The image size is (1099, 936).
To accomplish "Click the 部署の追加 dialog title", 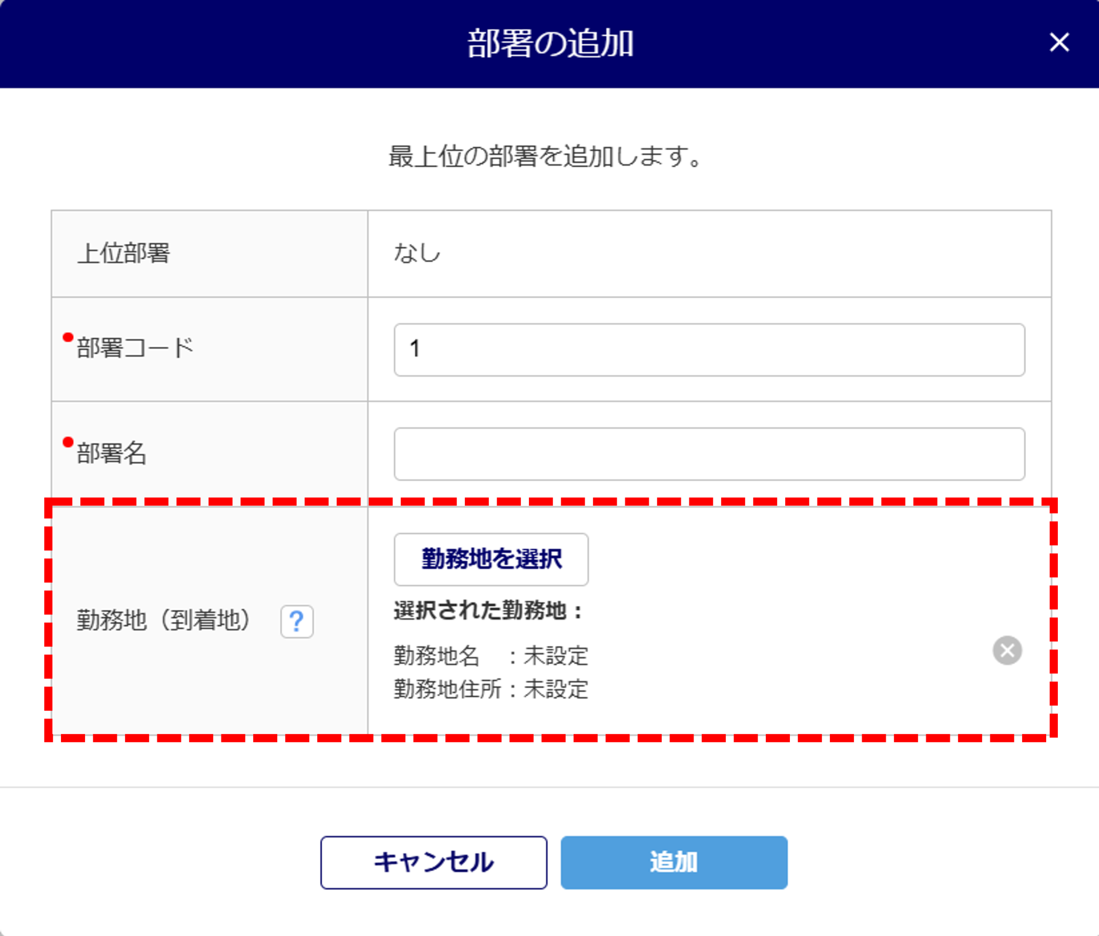I will coord(549,43).
